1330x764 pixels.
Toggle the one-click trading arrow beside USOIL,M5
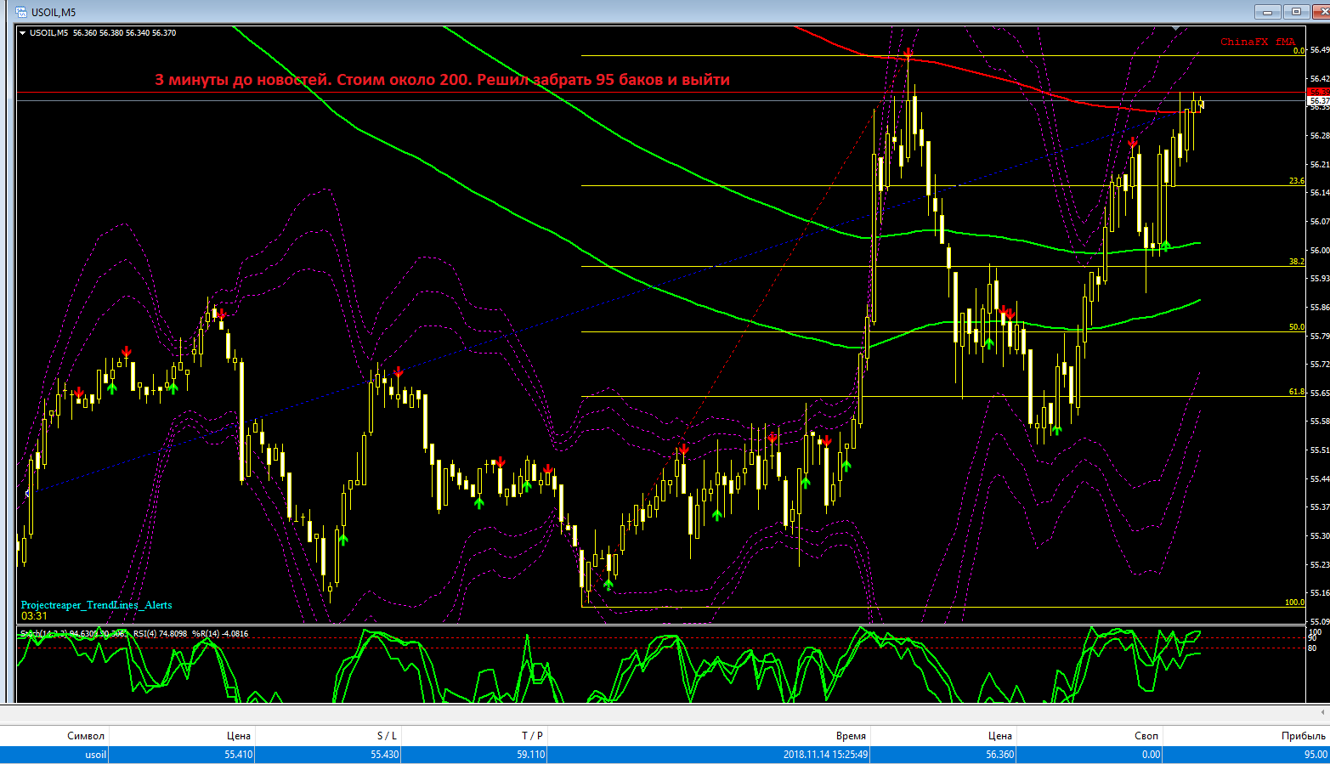click(23, 33)
